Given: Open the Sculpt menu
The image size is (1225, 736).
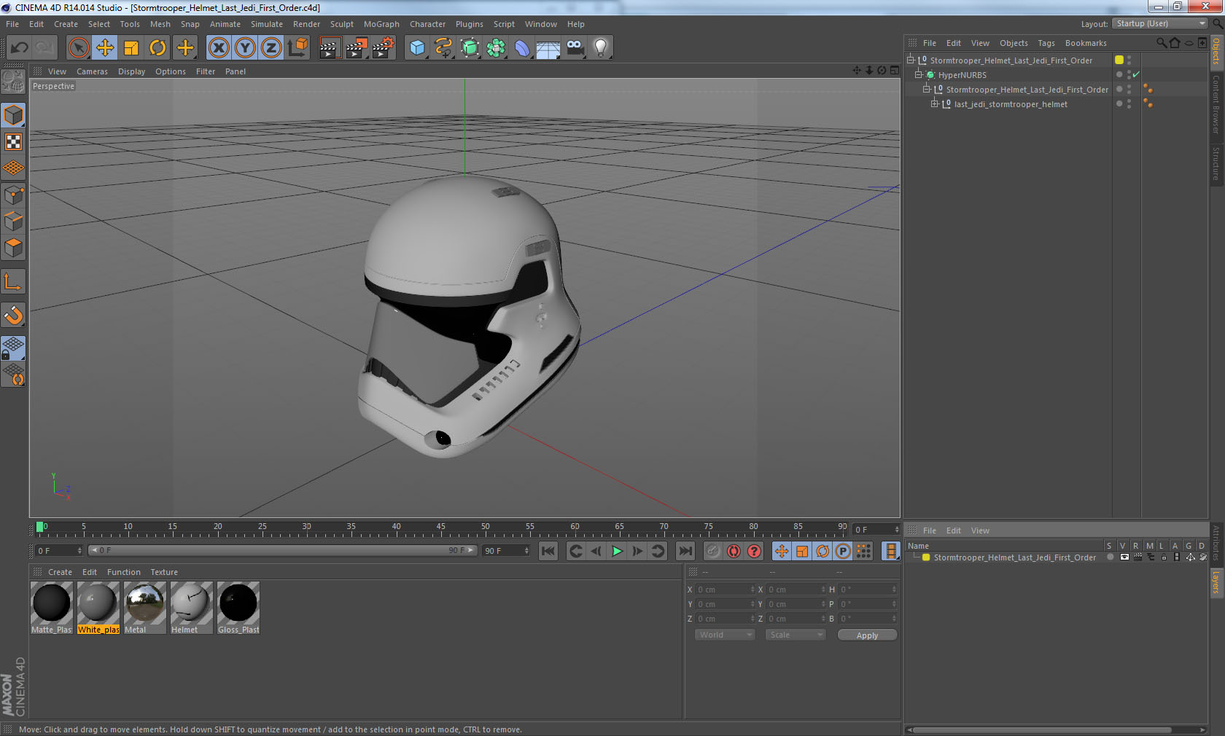Looking at the screenshot, I should pos(341,24).
